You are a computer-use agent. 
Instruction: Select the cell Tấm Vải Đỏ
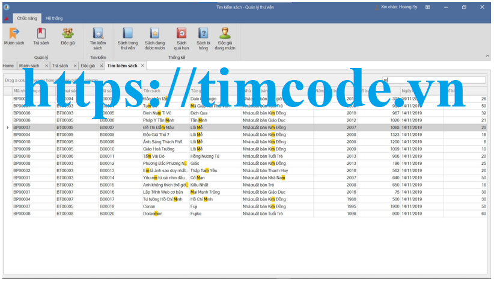pos(165,156)
